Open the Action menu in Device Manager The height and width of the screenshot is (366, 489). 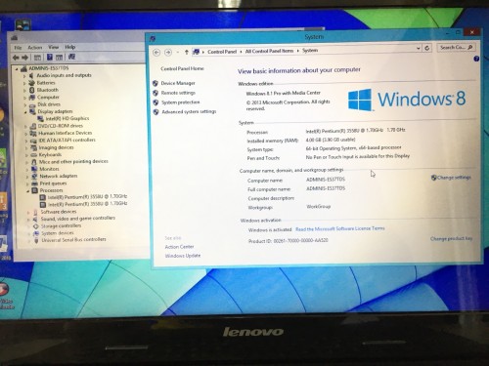point(35,48)
